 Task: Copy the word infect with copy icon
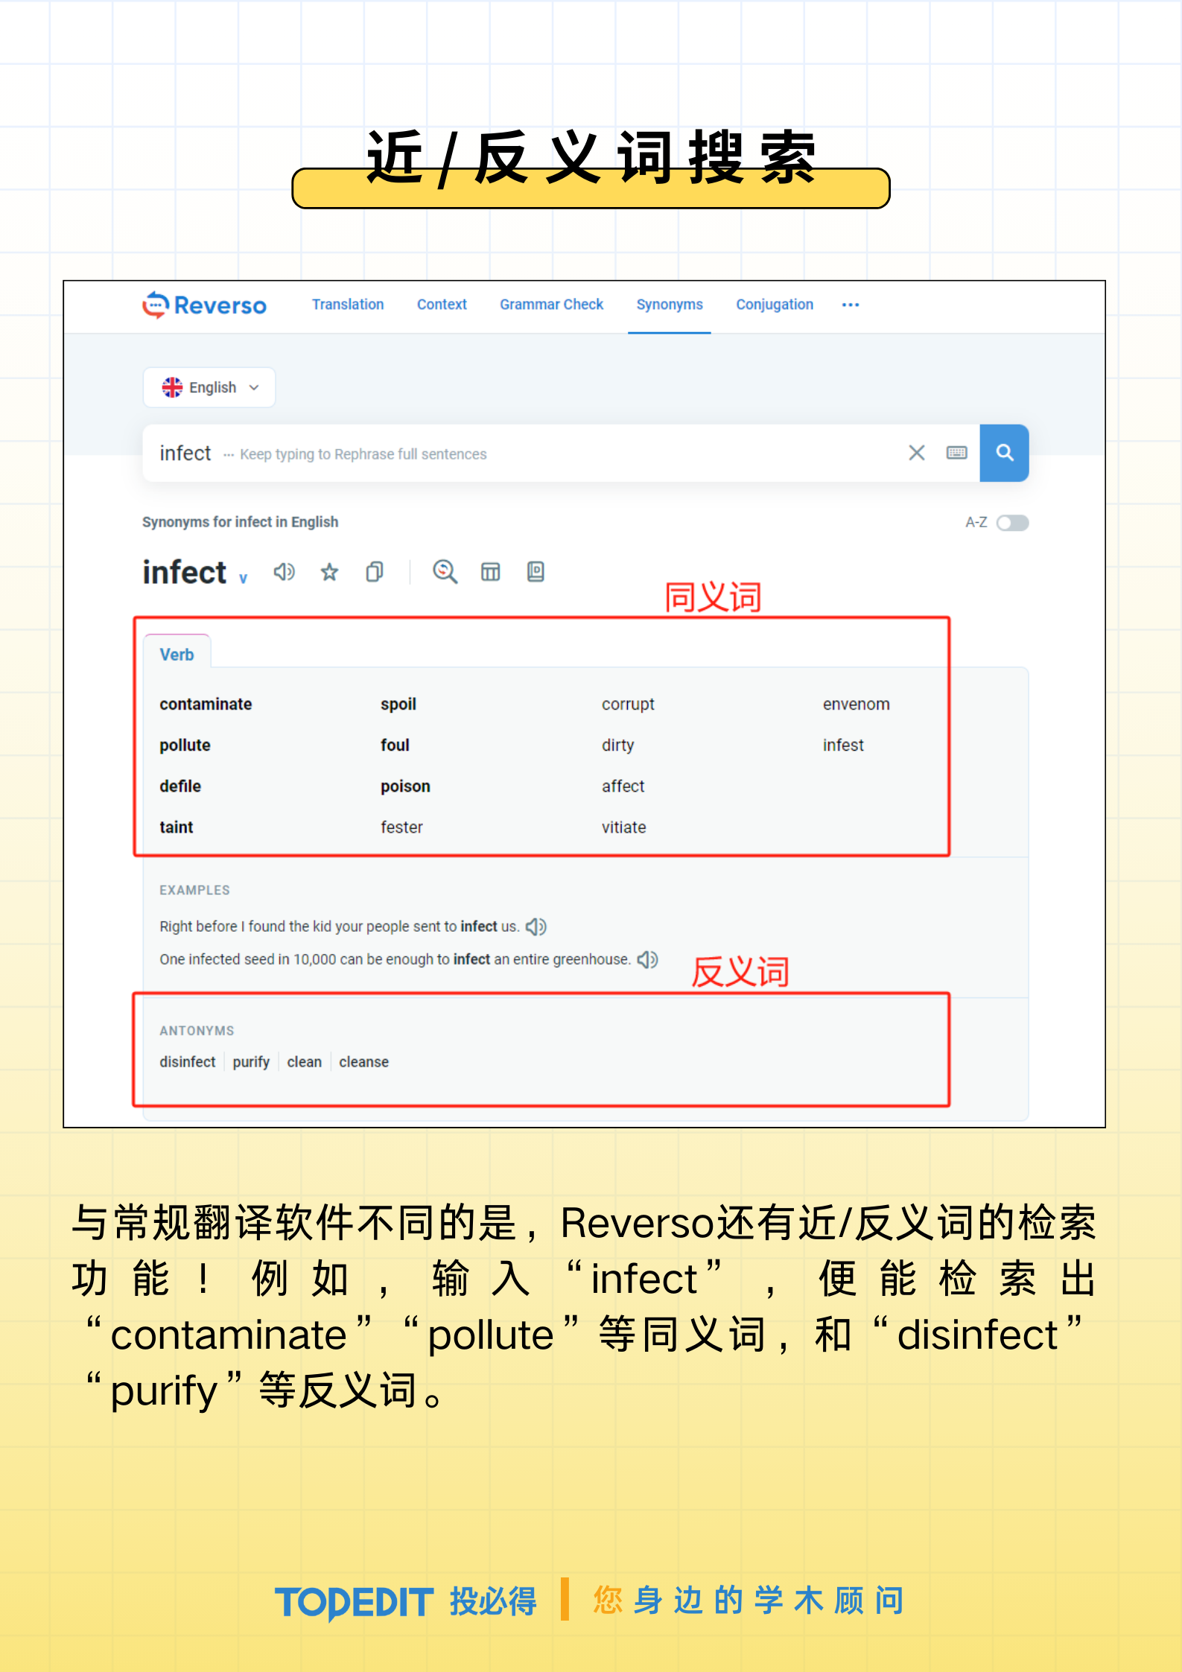tap(375, 572)
